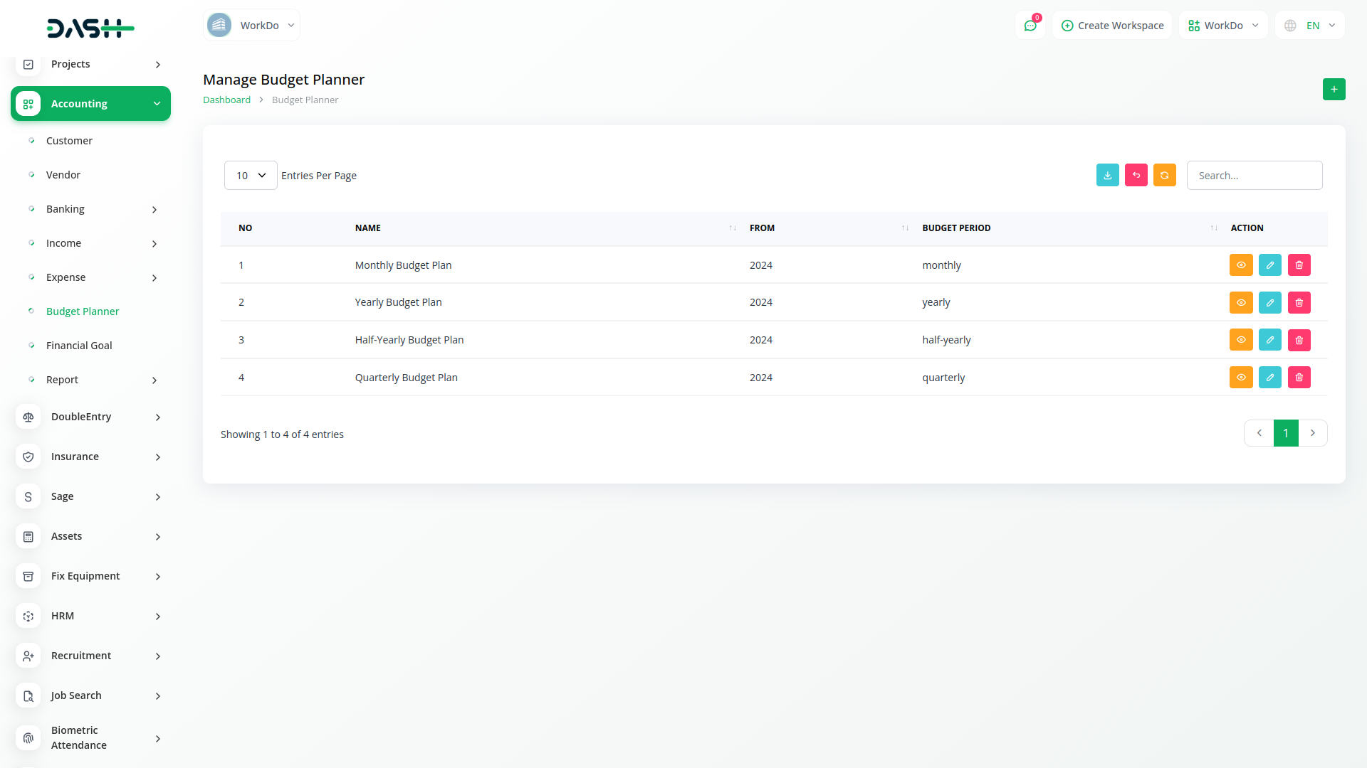Click the pink reset undo icon

pos(1136,175)
